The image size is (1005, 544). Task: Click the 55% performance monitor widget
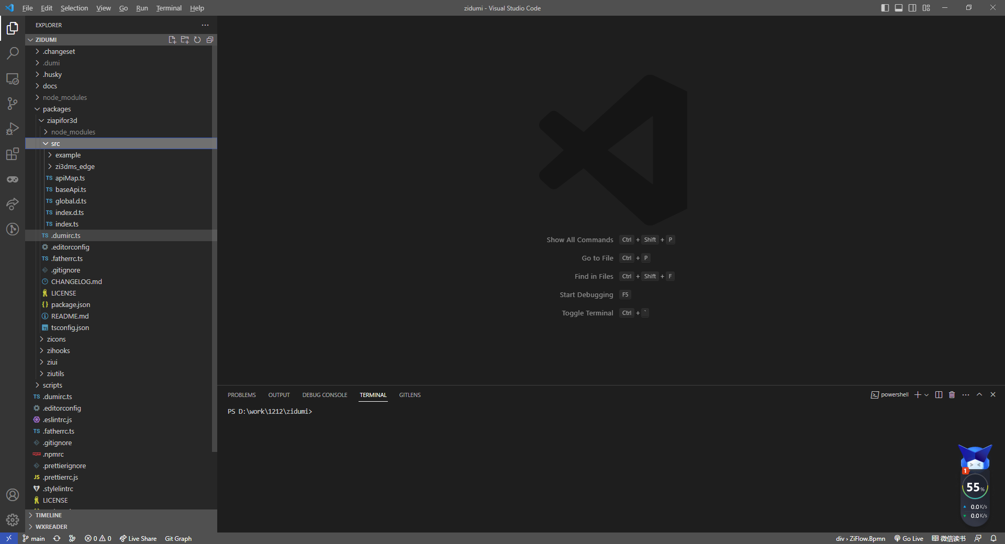(975, 488)
